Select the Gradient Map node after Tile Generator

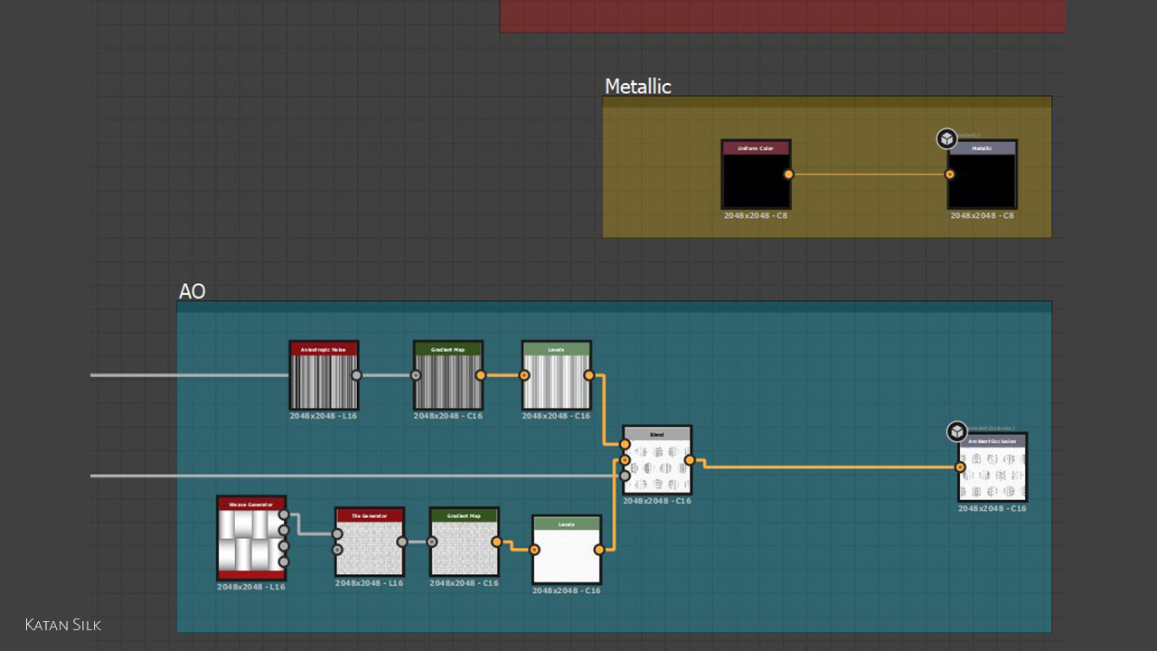(465, 542)
